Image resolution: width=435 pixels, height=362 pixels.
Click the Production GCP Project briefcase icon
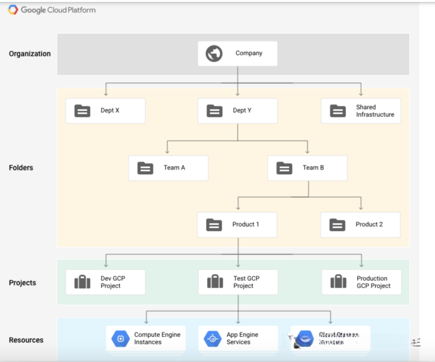(338, 281)
